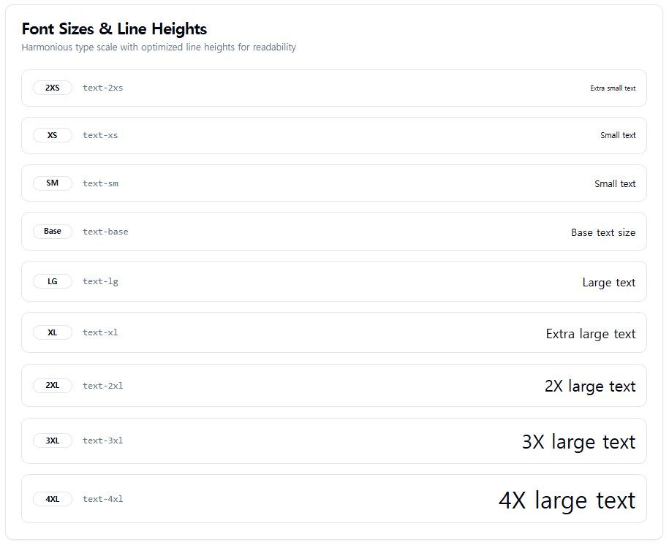Image resolution: width=669 pixels, height=545 pixels.
Task: Click the text-lg class code
Action: click(x=101, y=281)
